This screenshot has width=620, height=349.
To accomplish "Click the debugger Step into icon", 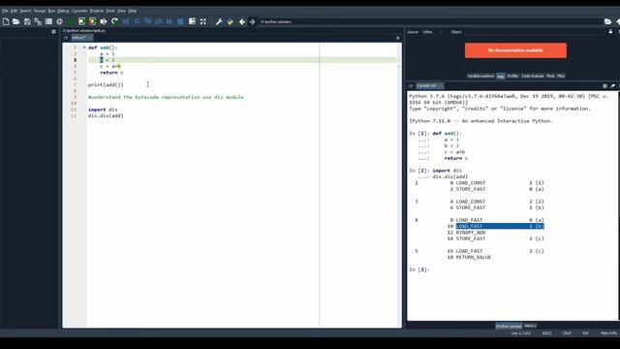I will click(x=148, y=21).
